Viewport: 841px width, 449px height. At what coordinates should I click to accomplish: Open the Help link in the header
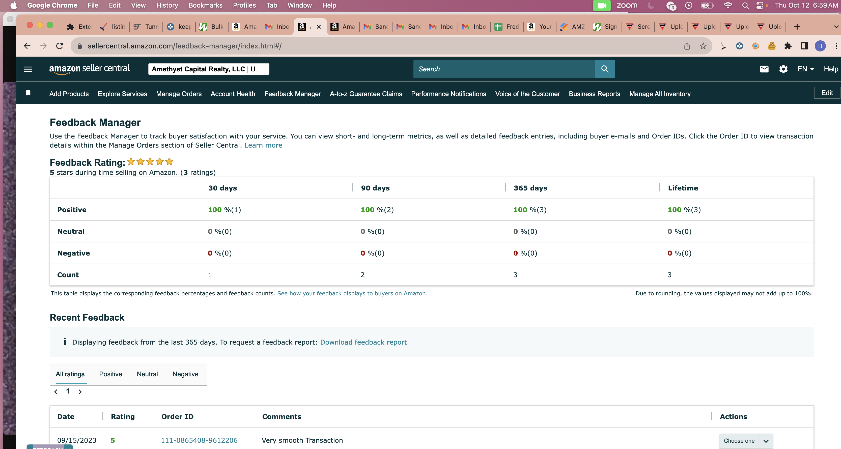point(831,69)
